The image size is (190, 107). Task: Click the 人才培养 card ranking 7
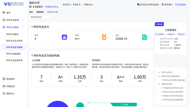click(x=41, y=77)
